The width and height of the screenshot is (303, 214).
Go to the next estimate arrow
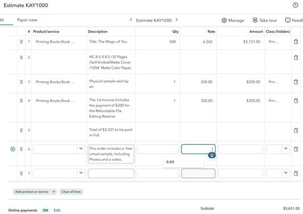coord(177,20)
